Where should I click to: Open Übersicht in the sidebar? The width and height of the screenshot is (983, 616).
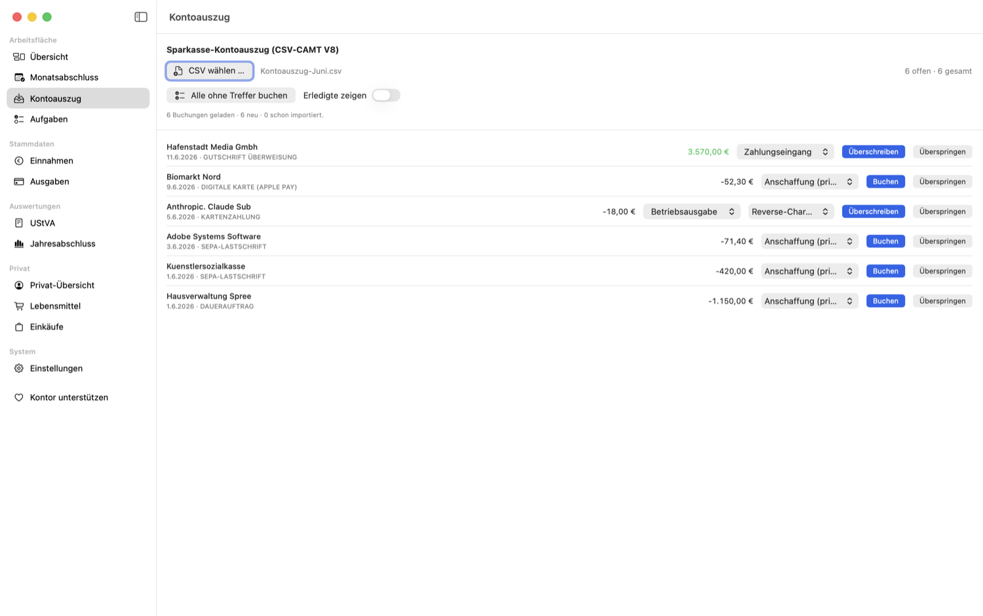click(x=78, y=57)
